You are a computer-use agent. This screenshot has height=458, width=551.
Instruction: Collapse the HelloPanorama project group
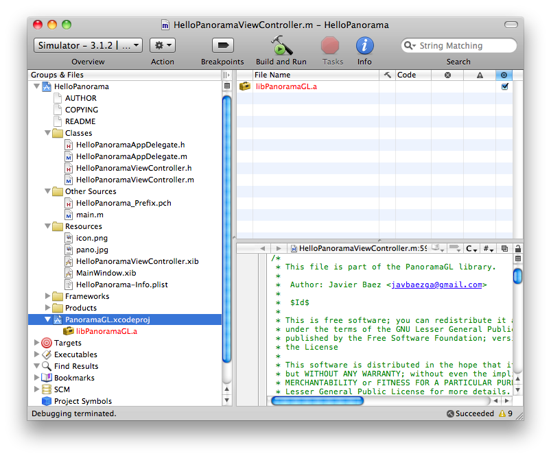36,86
